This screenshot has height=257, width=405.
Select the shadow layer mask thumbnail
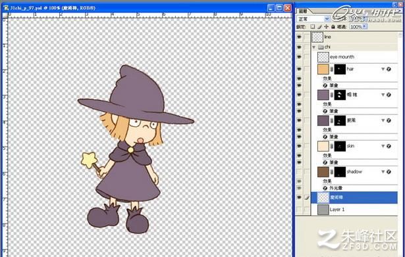point(340,172)
